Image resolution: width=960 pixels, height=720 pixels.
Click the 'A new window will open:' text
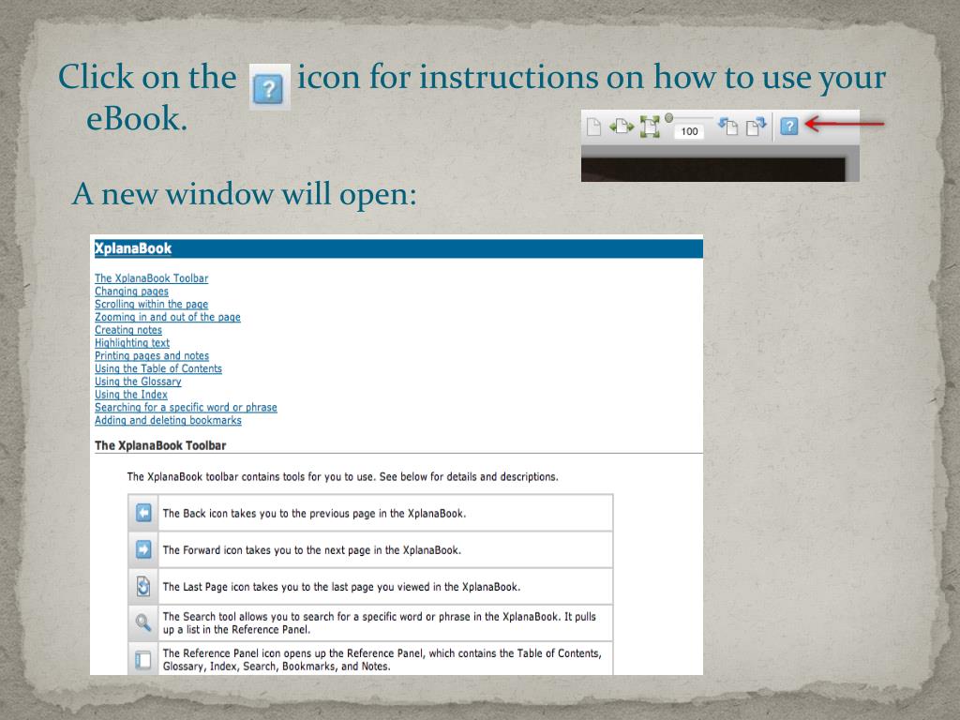click(x=245, y=193)
